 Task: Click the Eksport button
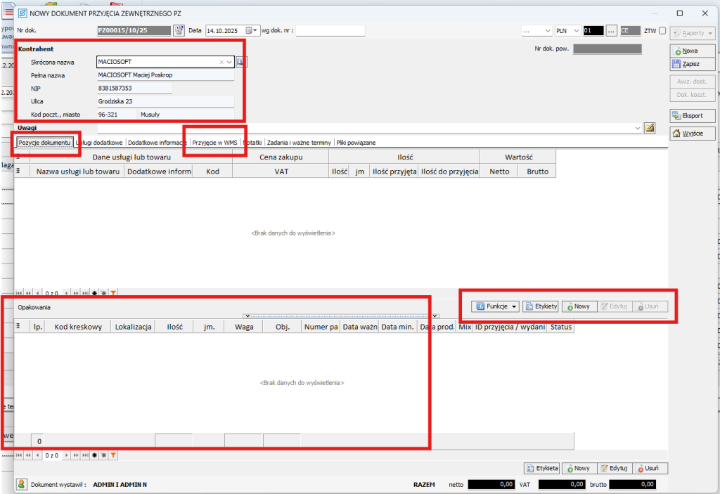click(685, 116)
